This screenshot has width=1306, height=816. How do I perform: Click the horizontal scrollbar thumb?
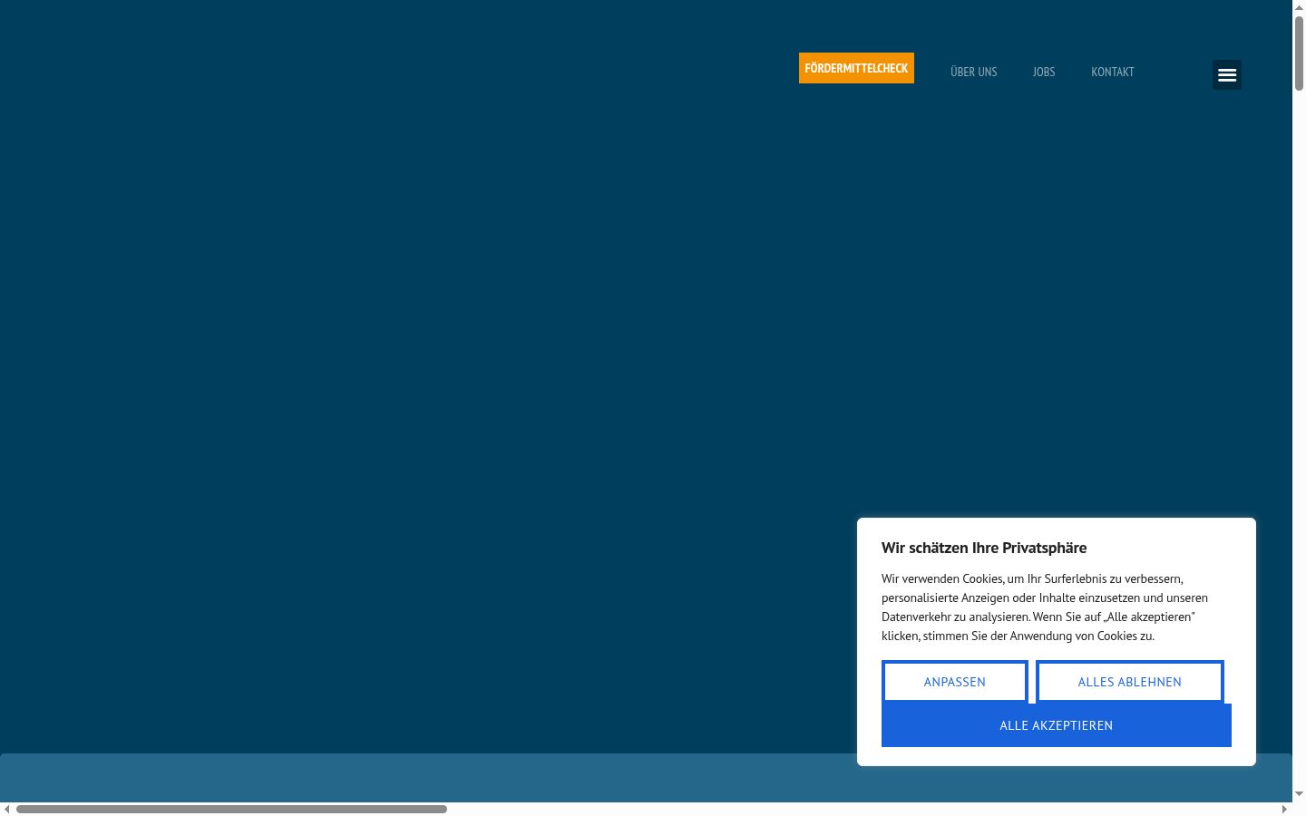231,809
